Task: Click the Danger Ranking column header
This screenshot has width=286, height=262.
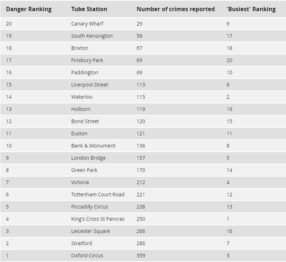Action: pyautogui.click(x=29, y=9)
